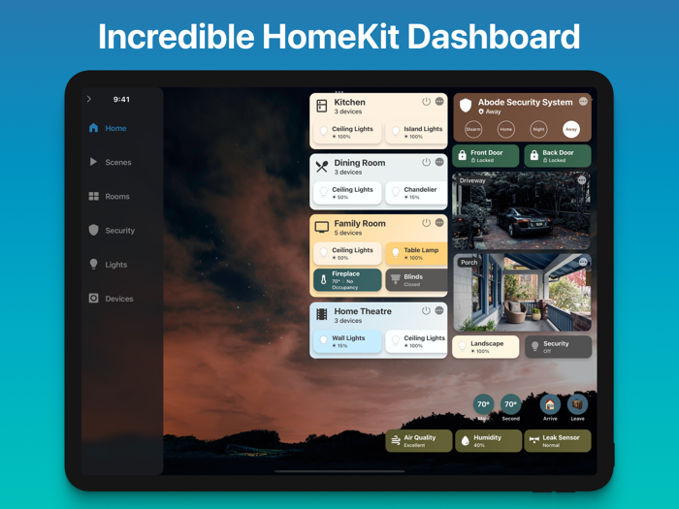Set security mode to Home

pos(505,129)
